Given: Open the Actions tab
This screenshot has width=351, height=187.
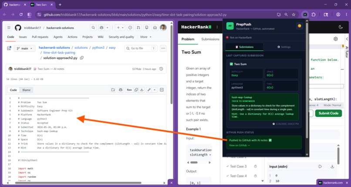Looking at the screenshot, I should click(x=73, y=37).
